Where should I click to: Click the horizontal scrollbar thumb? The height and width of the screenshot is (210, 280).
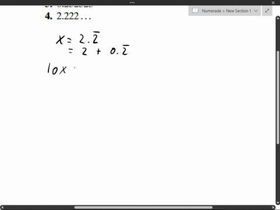143,208
